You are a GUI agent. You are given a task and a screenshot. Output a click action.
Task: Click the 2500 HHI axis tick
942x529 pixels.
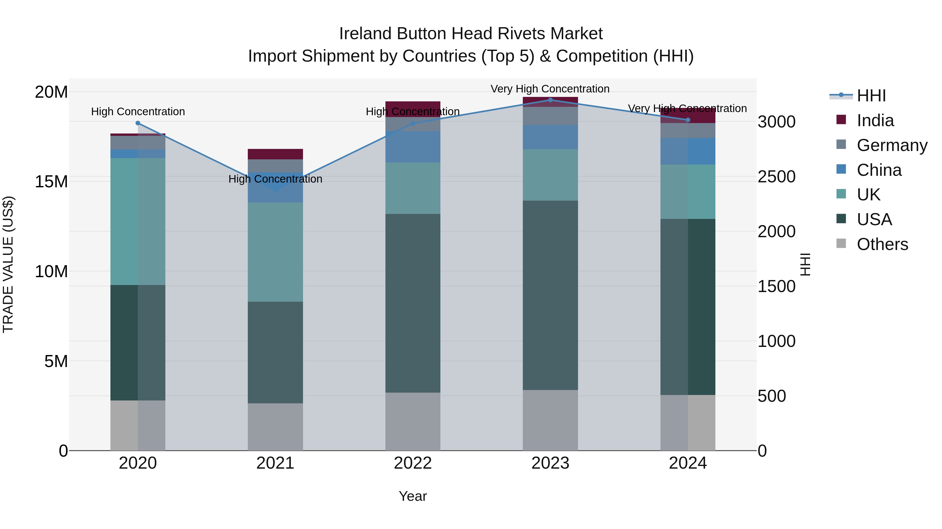point(776,177)
